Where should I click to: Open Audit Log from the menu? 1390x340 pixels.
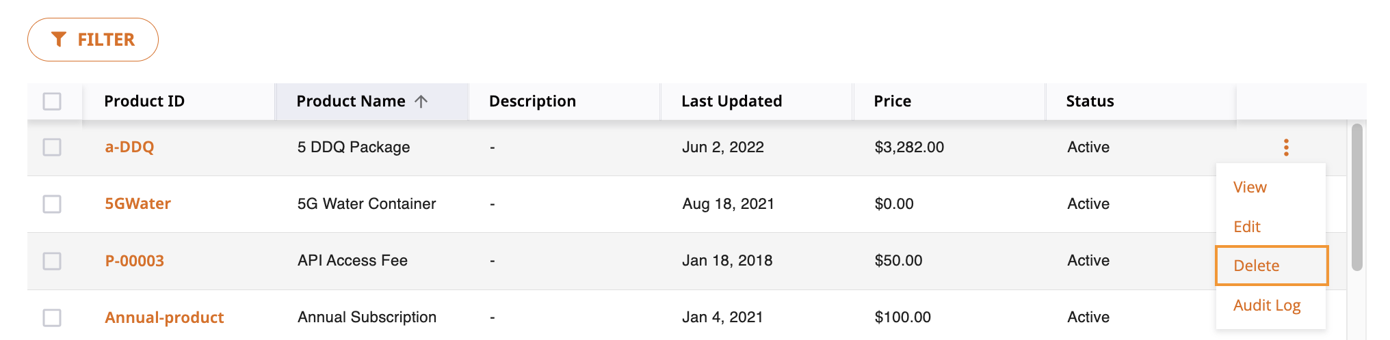[1267, 305]
